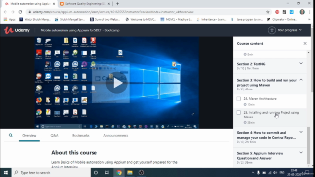
Task: Open the Chrome profile avatar
Action: (302, 12)
